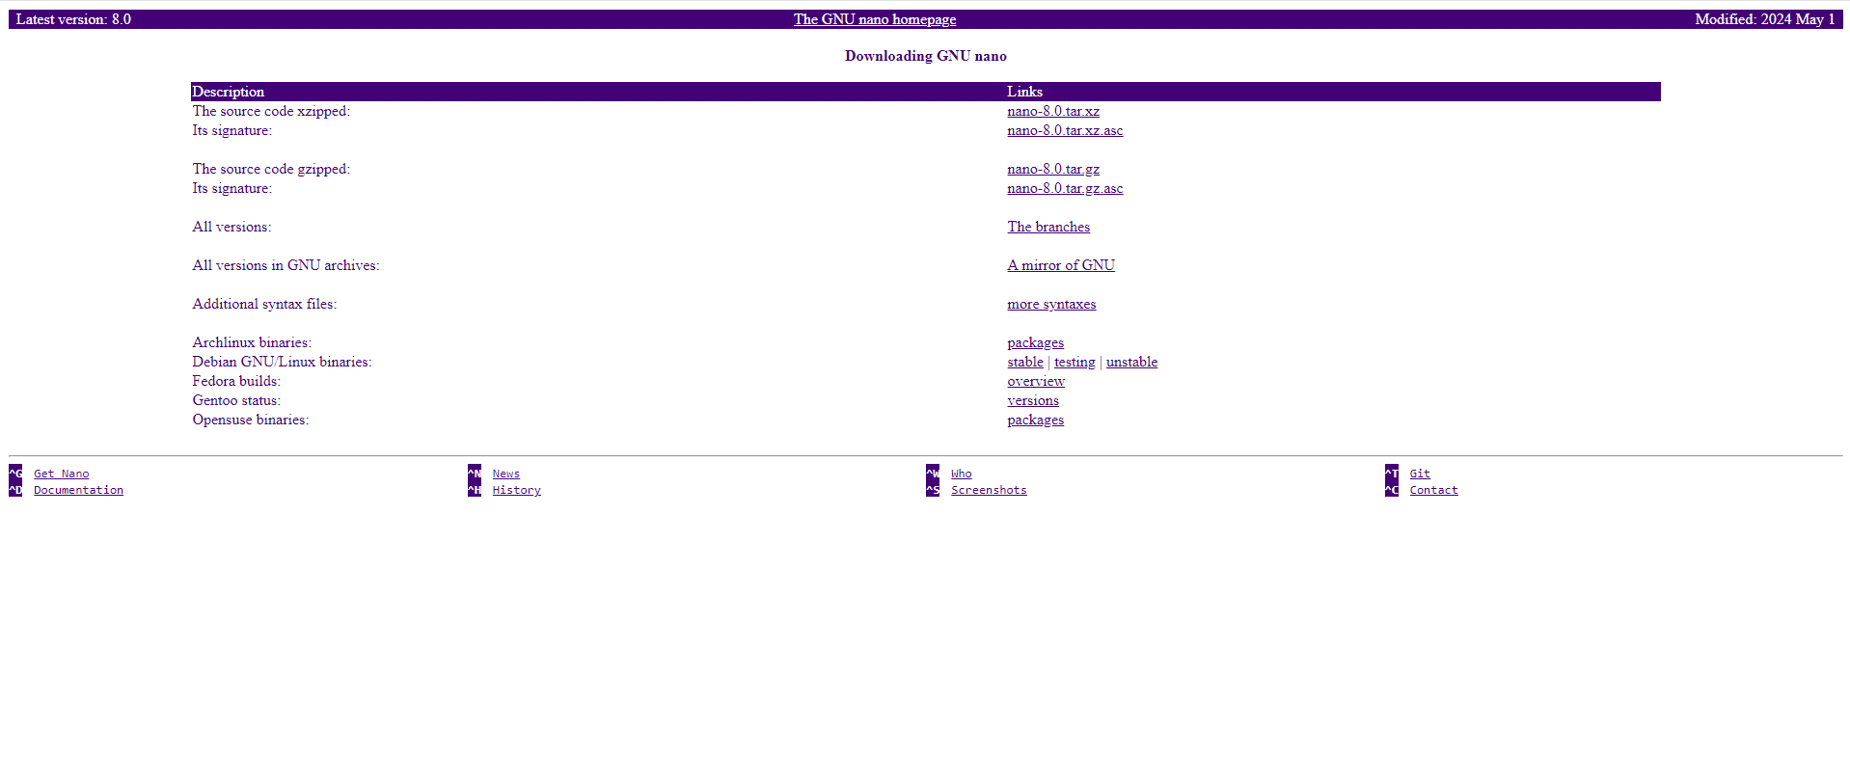Open Documentation in the footer menu
The height and width of the screenshot is (759, 1850).
click(x=79, y=490)
